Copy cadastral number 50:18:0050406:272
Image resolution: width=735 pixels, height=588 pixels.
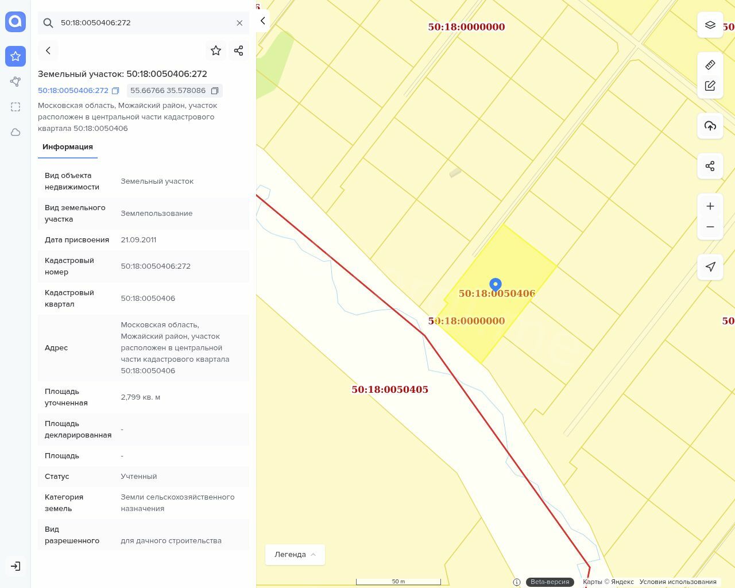pyautogui.click(x=115, y=91)
